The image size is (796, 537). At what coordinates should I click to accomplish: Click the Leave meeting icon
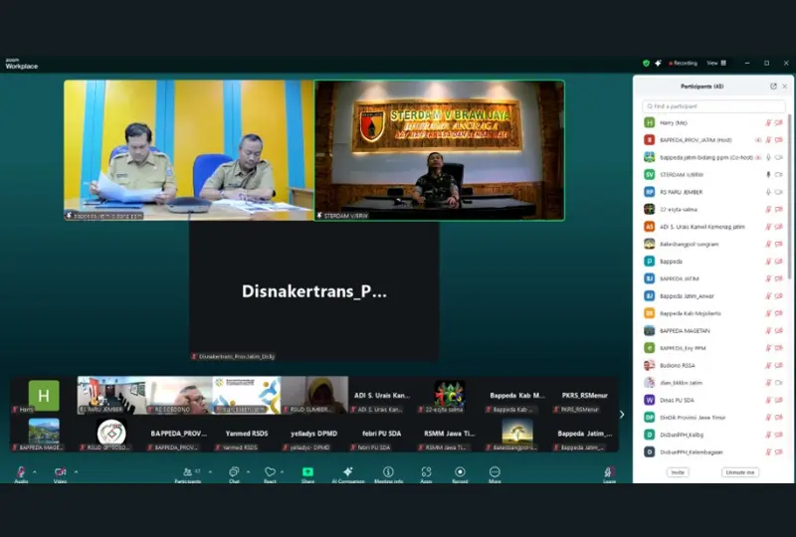coord(609,472)
